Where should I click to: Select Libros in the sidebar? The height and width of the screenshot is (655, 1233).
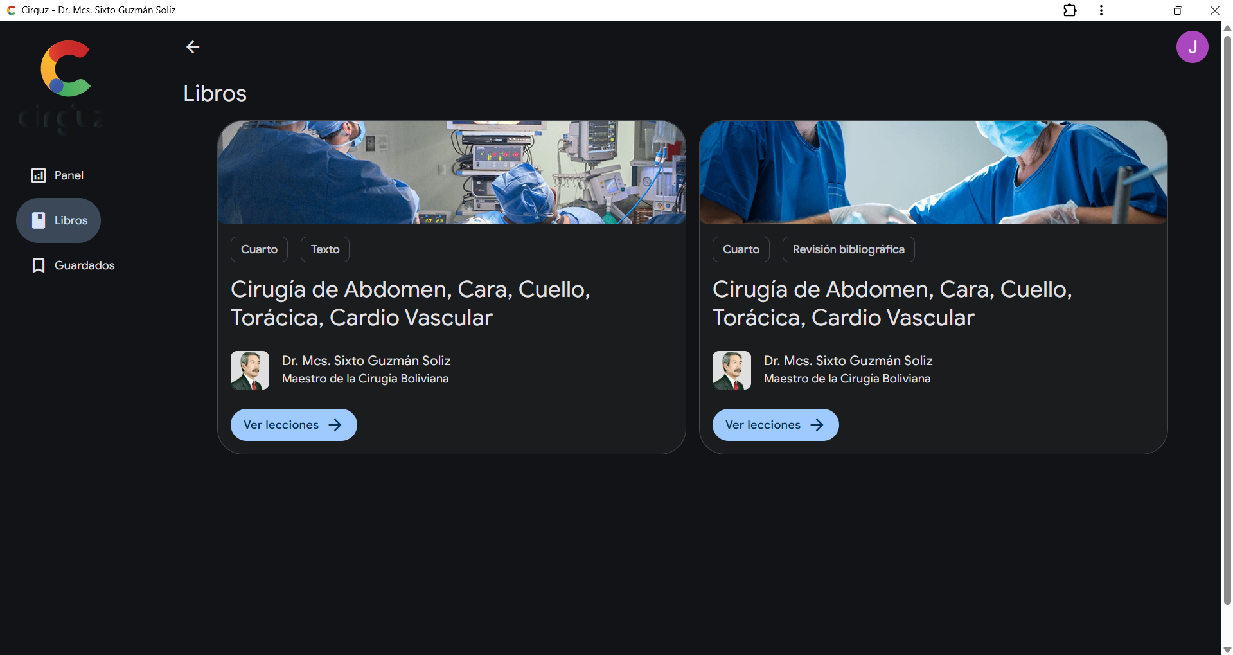coord(58,220)
